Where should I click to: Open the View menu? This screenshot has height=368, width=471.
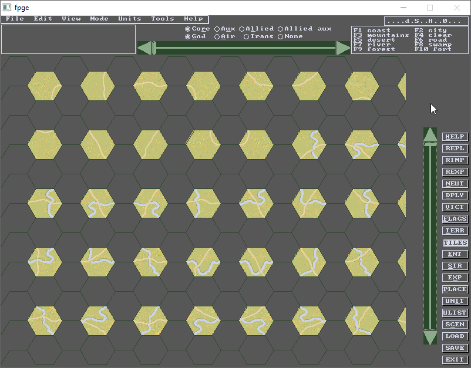pyautogui.click(x=71, y=19)
